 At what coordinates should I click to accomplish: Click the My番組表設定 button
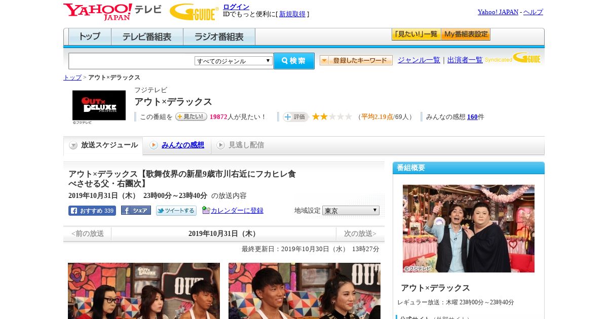466,34
